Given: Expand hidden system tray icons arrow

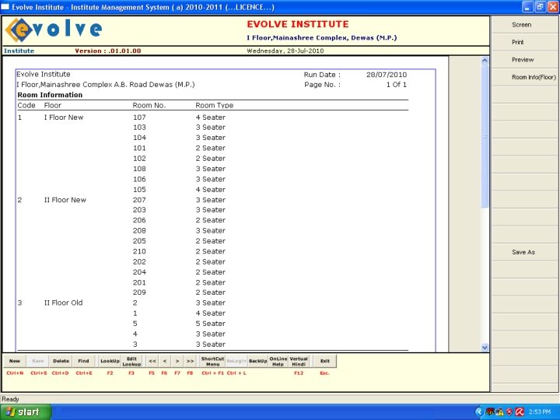Looking at the screenshot, I should point(479,411).
